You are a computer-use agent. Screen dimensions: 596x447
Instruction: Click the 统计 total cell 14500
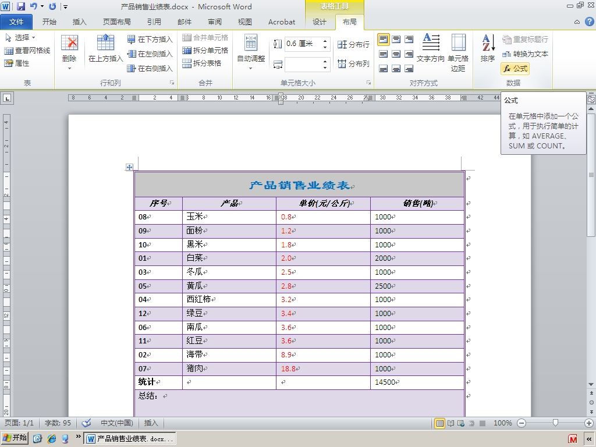coord(417,382)
